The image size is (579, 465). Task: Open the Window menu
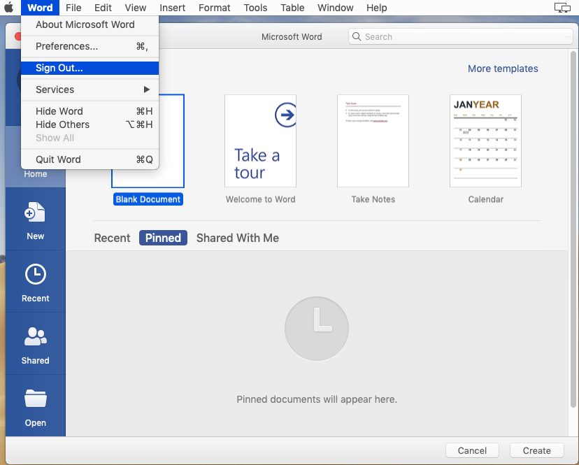pyautogui.click(x=335, y=8)
